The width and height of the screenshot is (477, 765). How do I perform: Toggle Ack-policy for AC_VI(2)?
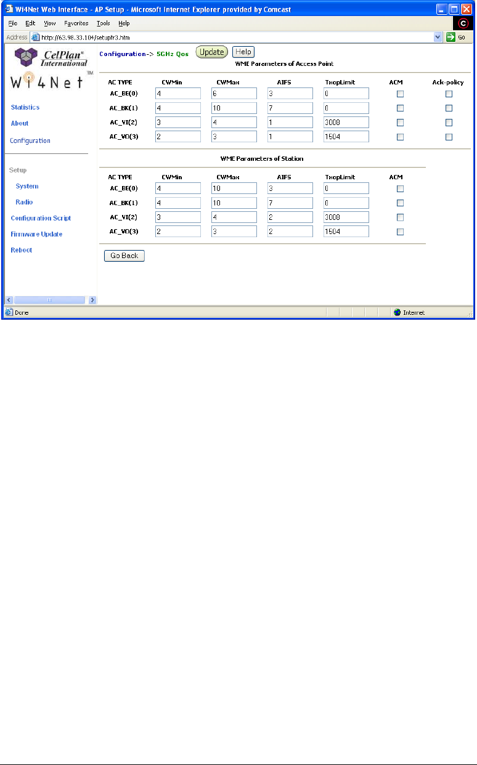click(449, 122)
